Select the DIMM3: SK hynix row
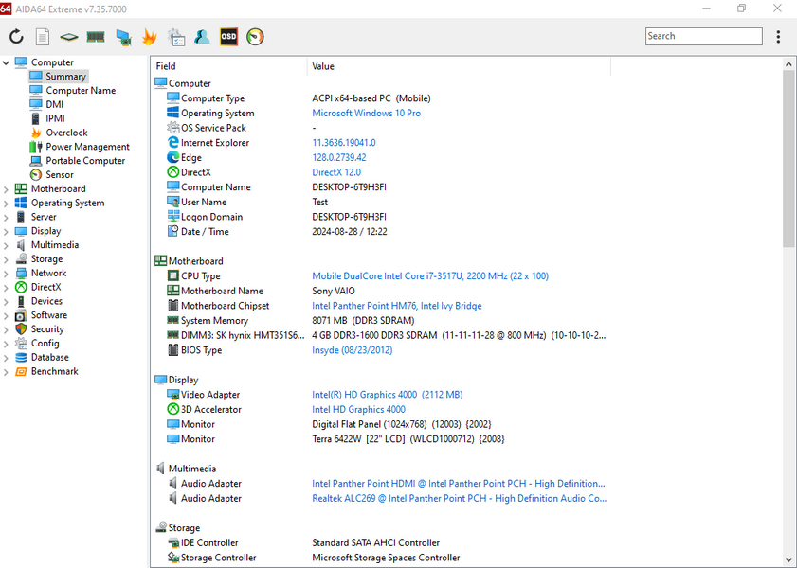This screenshot has width=797, height=568. [381, 335]
